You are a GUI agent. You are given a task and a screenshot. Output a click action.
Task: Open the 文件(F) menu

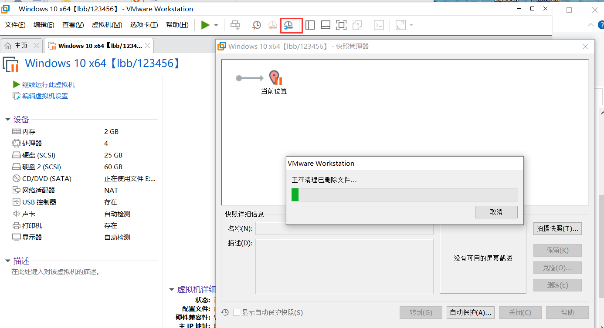coord(15,25)
